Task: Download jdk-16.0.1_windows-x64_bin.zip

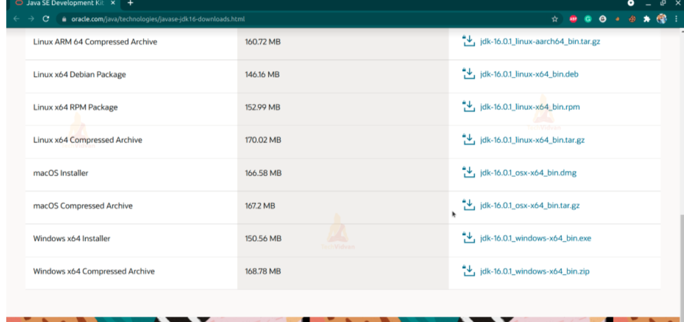Action: (x=535, y=272)
